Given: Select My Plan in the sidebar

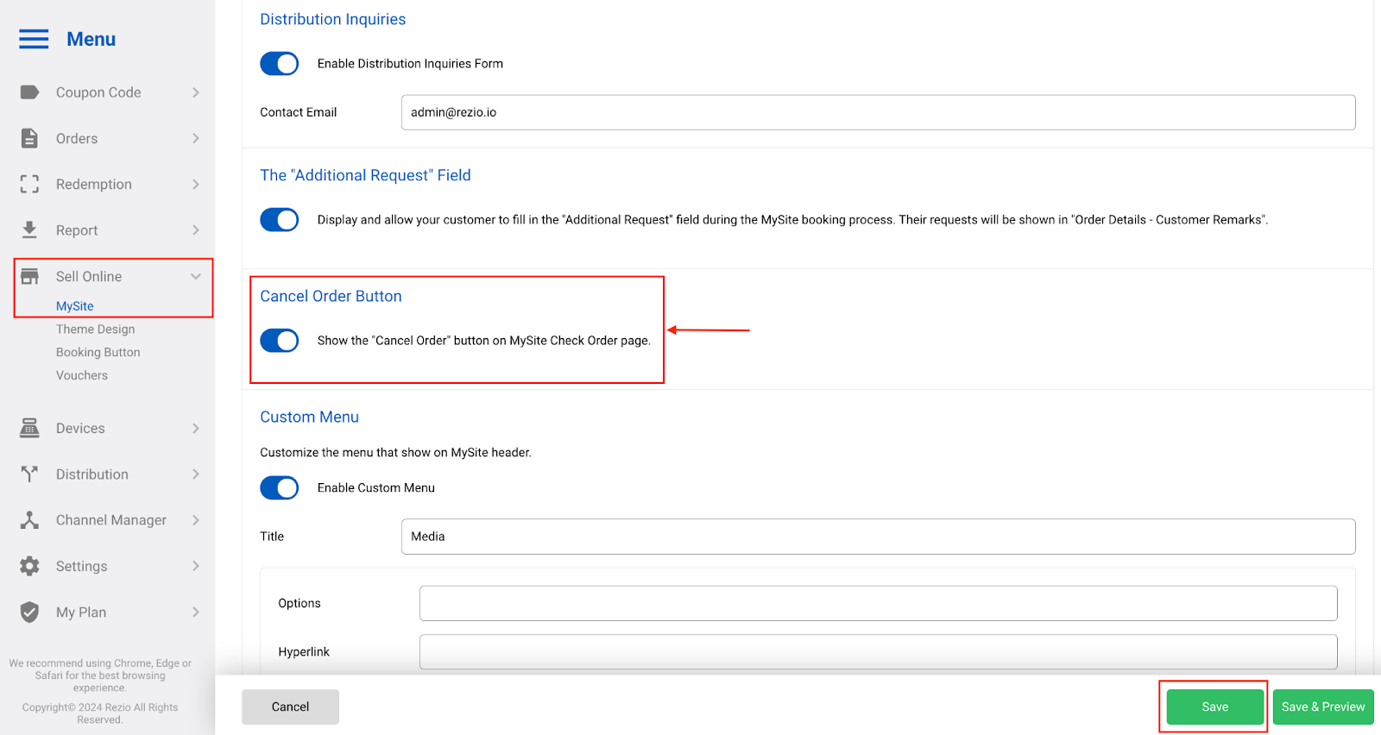Looking at the screenshot, I should coord(81,612).
